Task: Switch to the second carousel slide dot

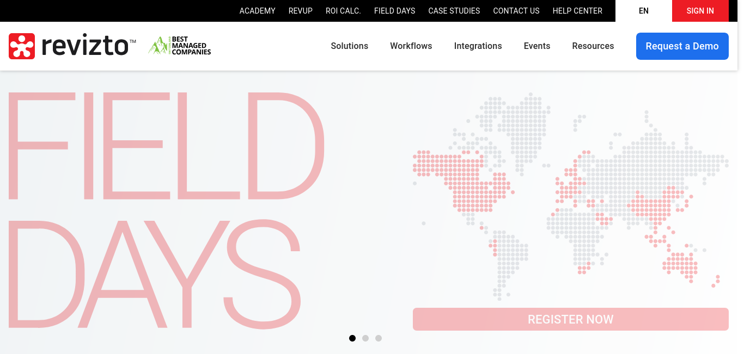Action: (x=365, y=338)
